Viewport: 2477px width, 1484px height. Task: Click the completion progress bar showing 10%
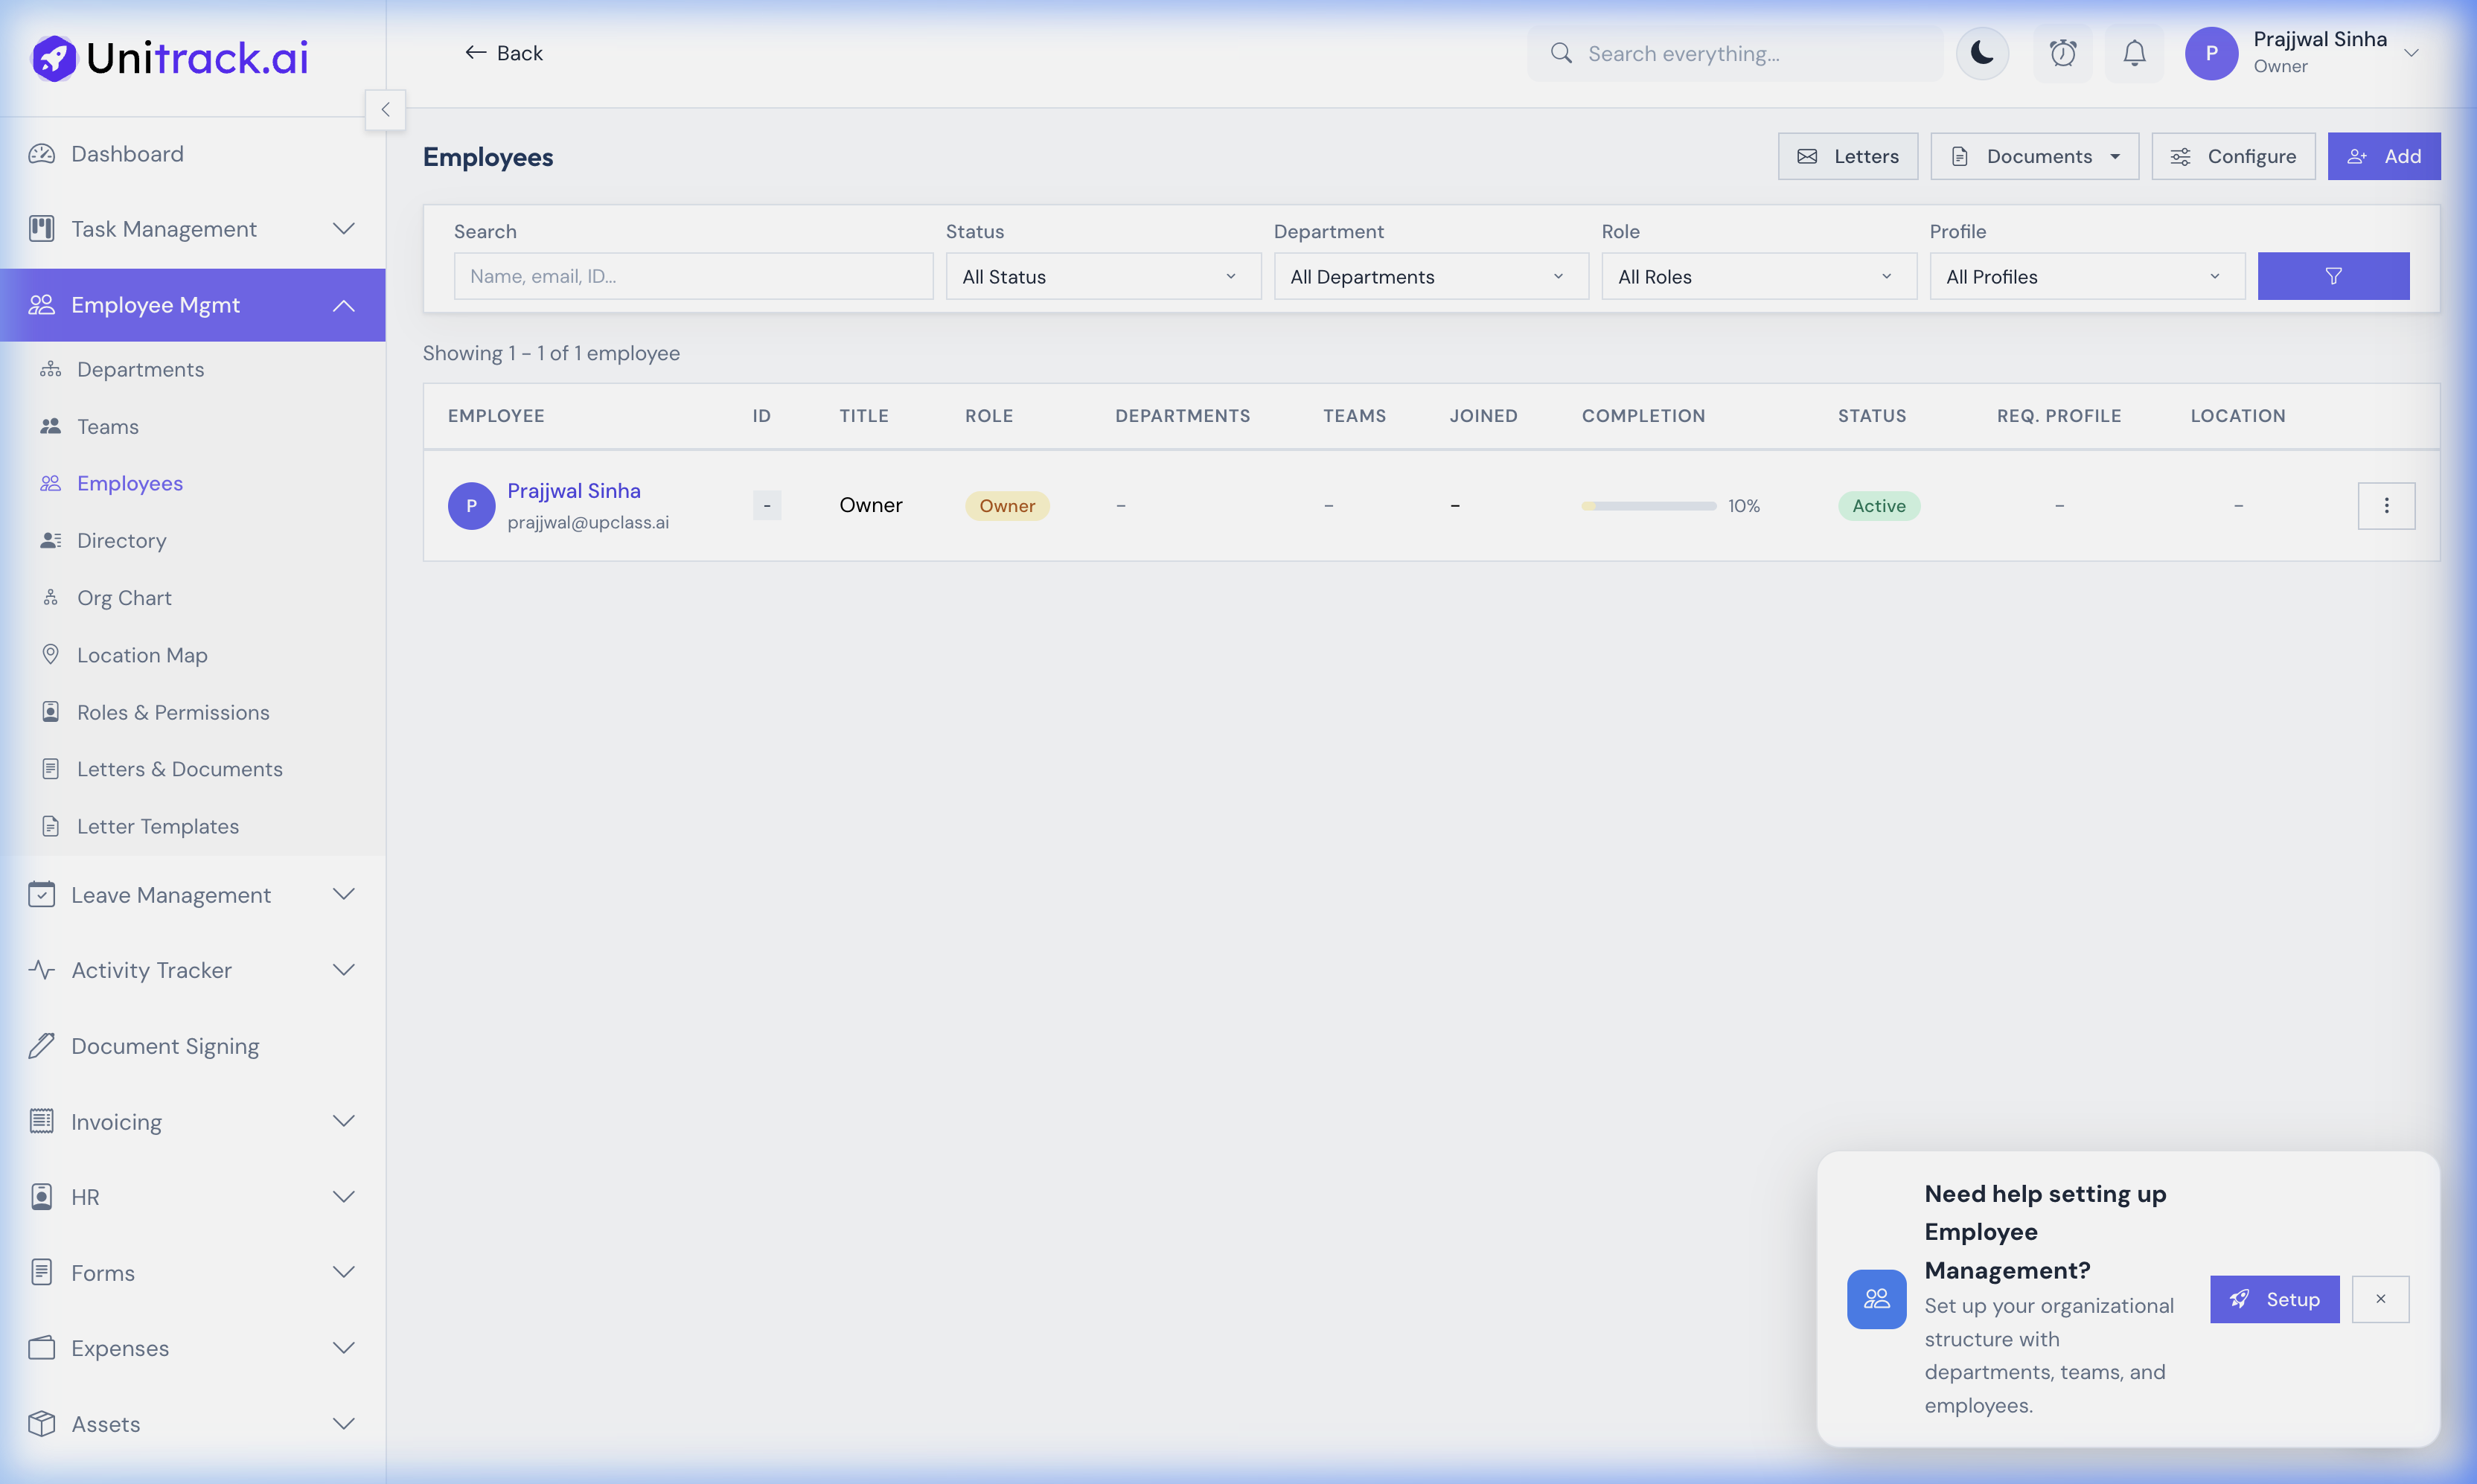point(1648,505)
